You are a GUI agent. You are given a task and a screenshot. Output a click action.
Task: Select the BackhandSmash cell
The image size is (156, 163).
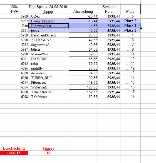click(48, 35)
